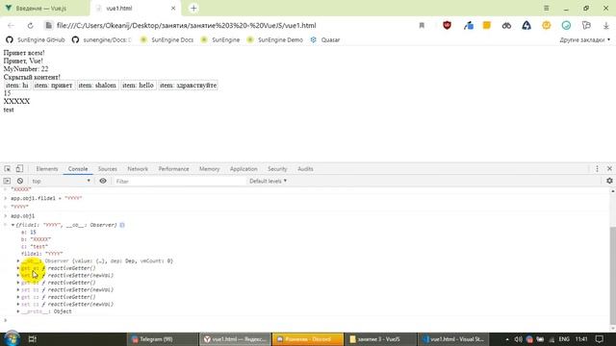Open the Audits tab
The height and width of the screenshot is (346, 616).
tap(305, 169)
